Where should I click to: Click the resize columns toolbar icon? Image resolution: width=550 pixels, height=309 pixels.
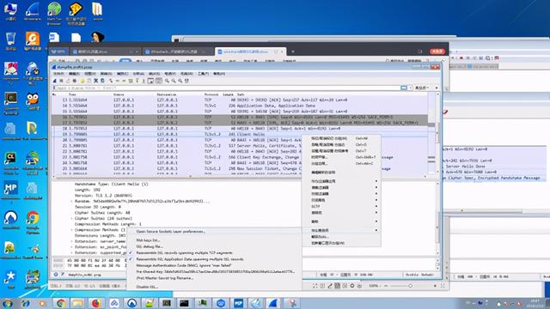[187, 81]
